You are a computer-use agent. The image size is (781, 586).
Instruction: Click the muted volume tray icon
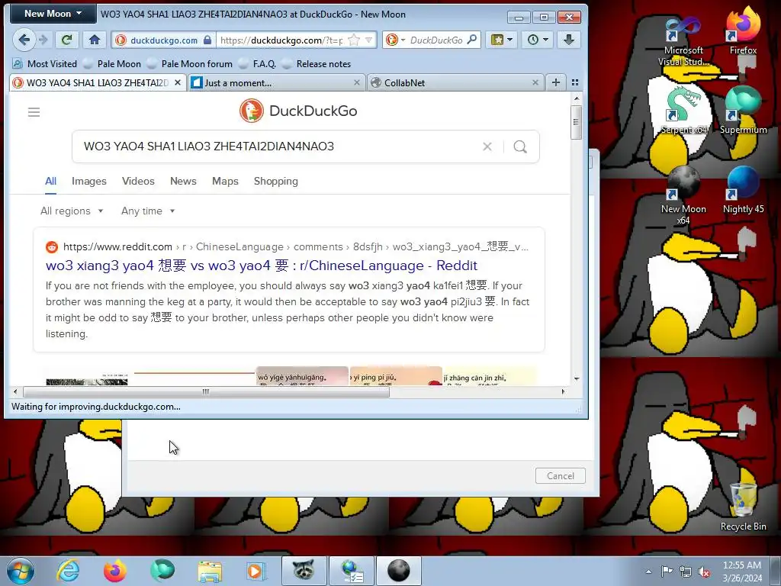(x=704, y=572)
